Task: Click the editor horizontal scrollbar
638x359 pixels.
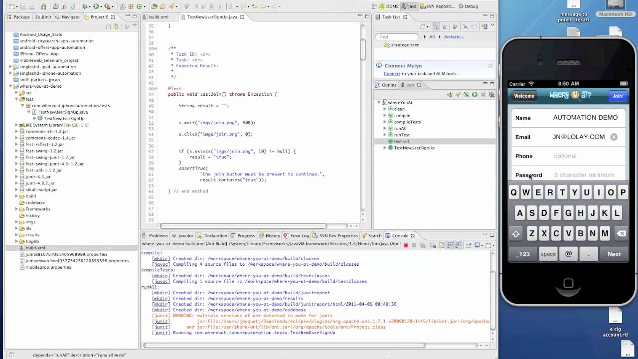Action: tap(243, 226)
